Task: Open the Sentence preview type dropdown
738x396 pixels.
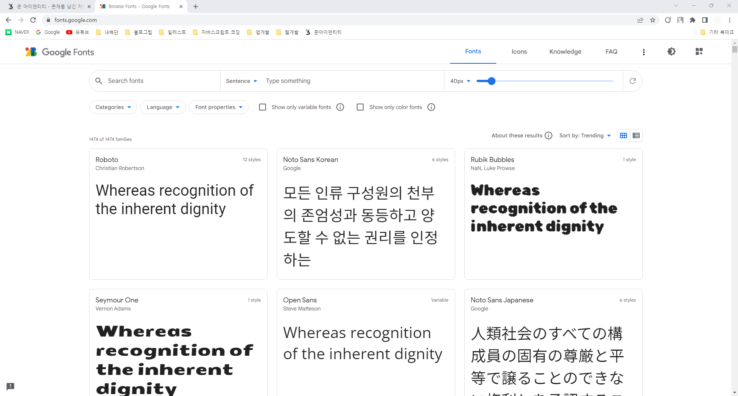Action: tap(241, 81)
